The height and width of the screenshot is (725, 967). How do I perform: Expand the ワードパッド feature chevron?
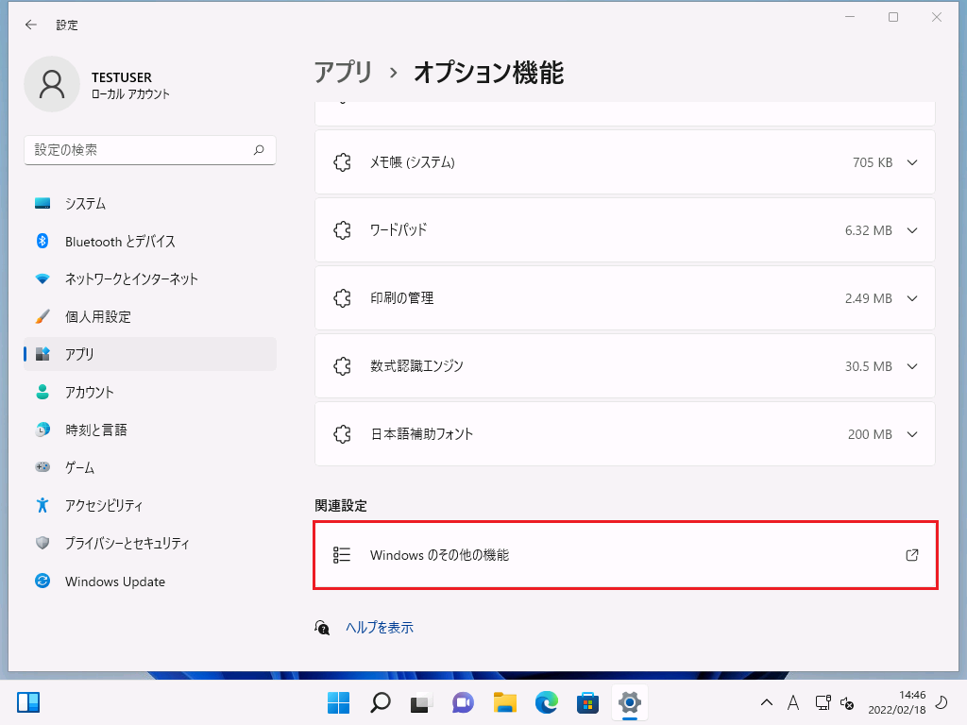[911, 230]
